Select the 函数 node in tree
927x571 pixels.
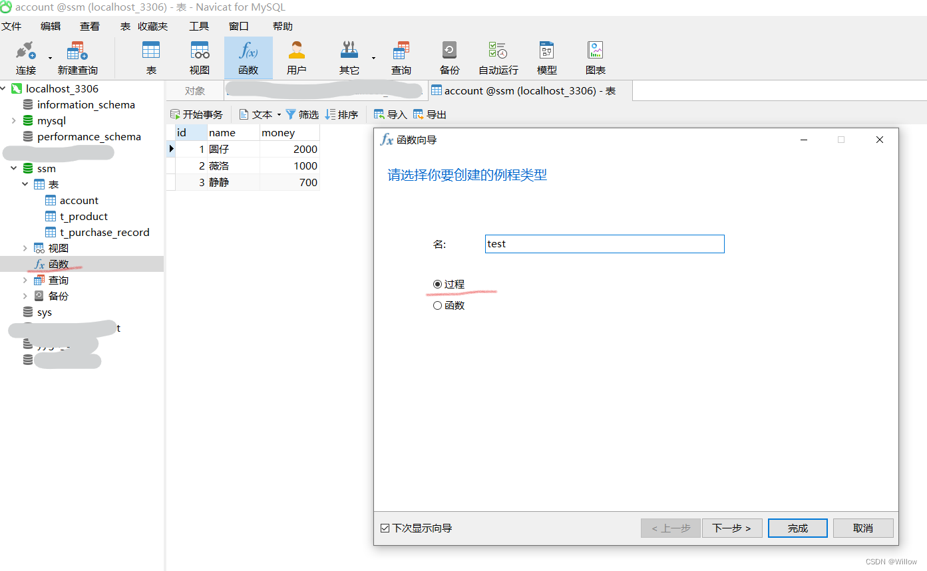pos(59,264)
